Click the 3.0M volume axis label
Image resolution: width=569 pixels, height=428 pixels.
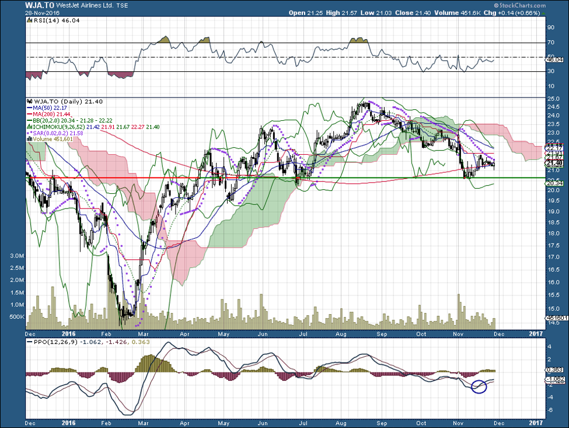click(17, 256)
